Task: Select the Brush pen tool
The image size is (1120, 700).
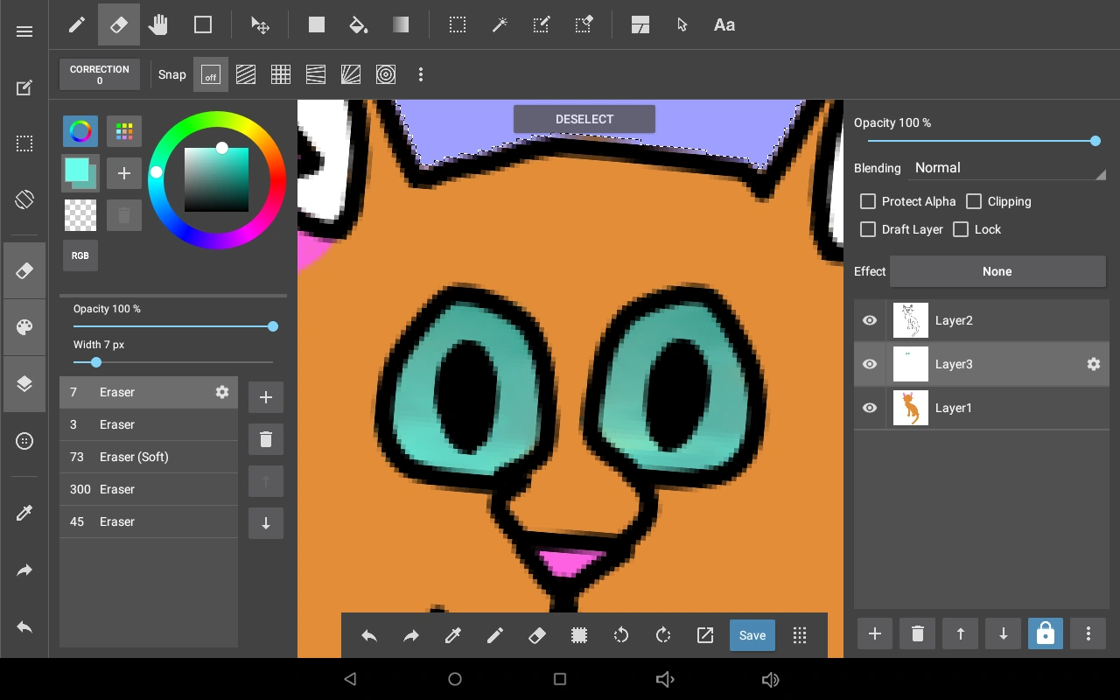Action: coord(77,25)
